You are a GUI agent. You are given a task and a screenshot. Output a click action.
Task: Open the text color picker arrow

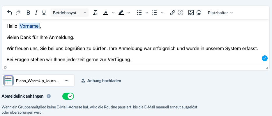(113, 13)
